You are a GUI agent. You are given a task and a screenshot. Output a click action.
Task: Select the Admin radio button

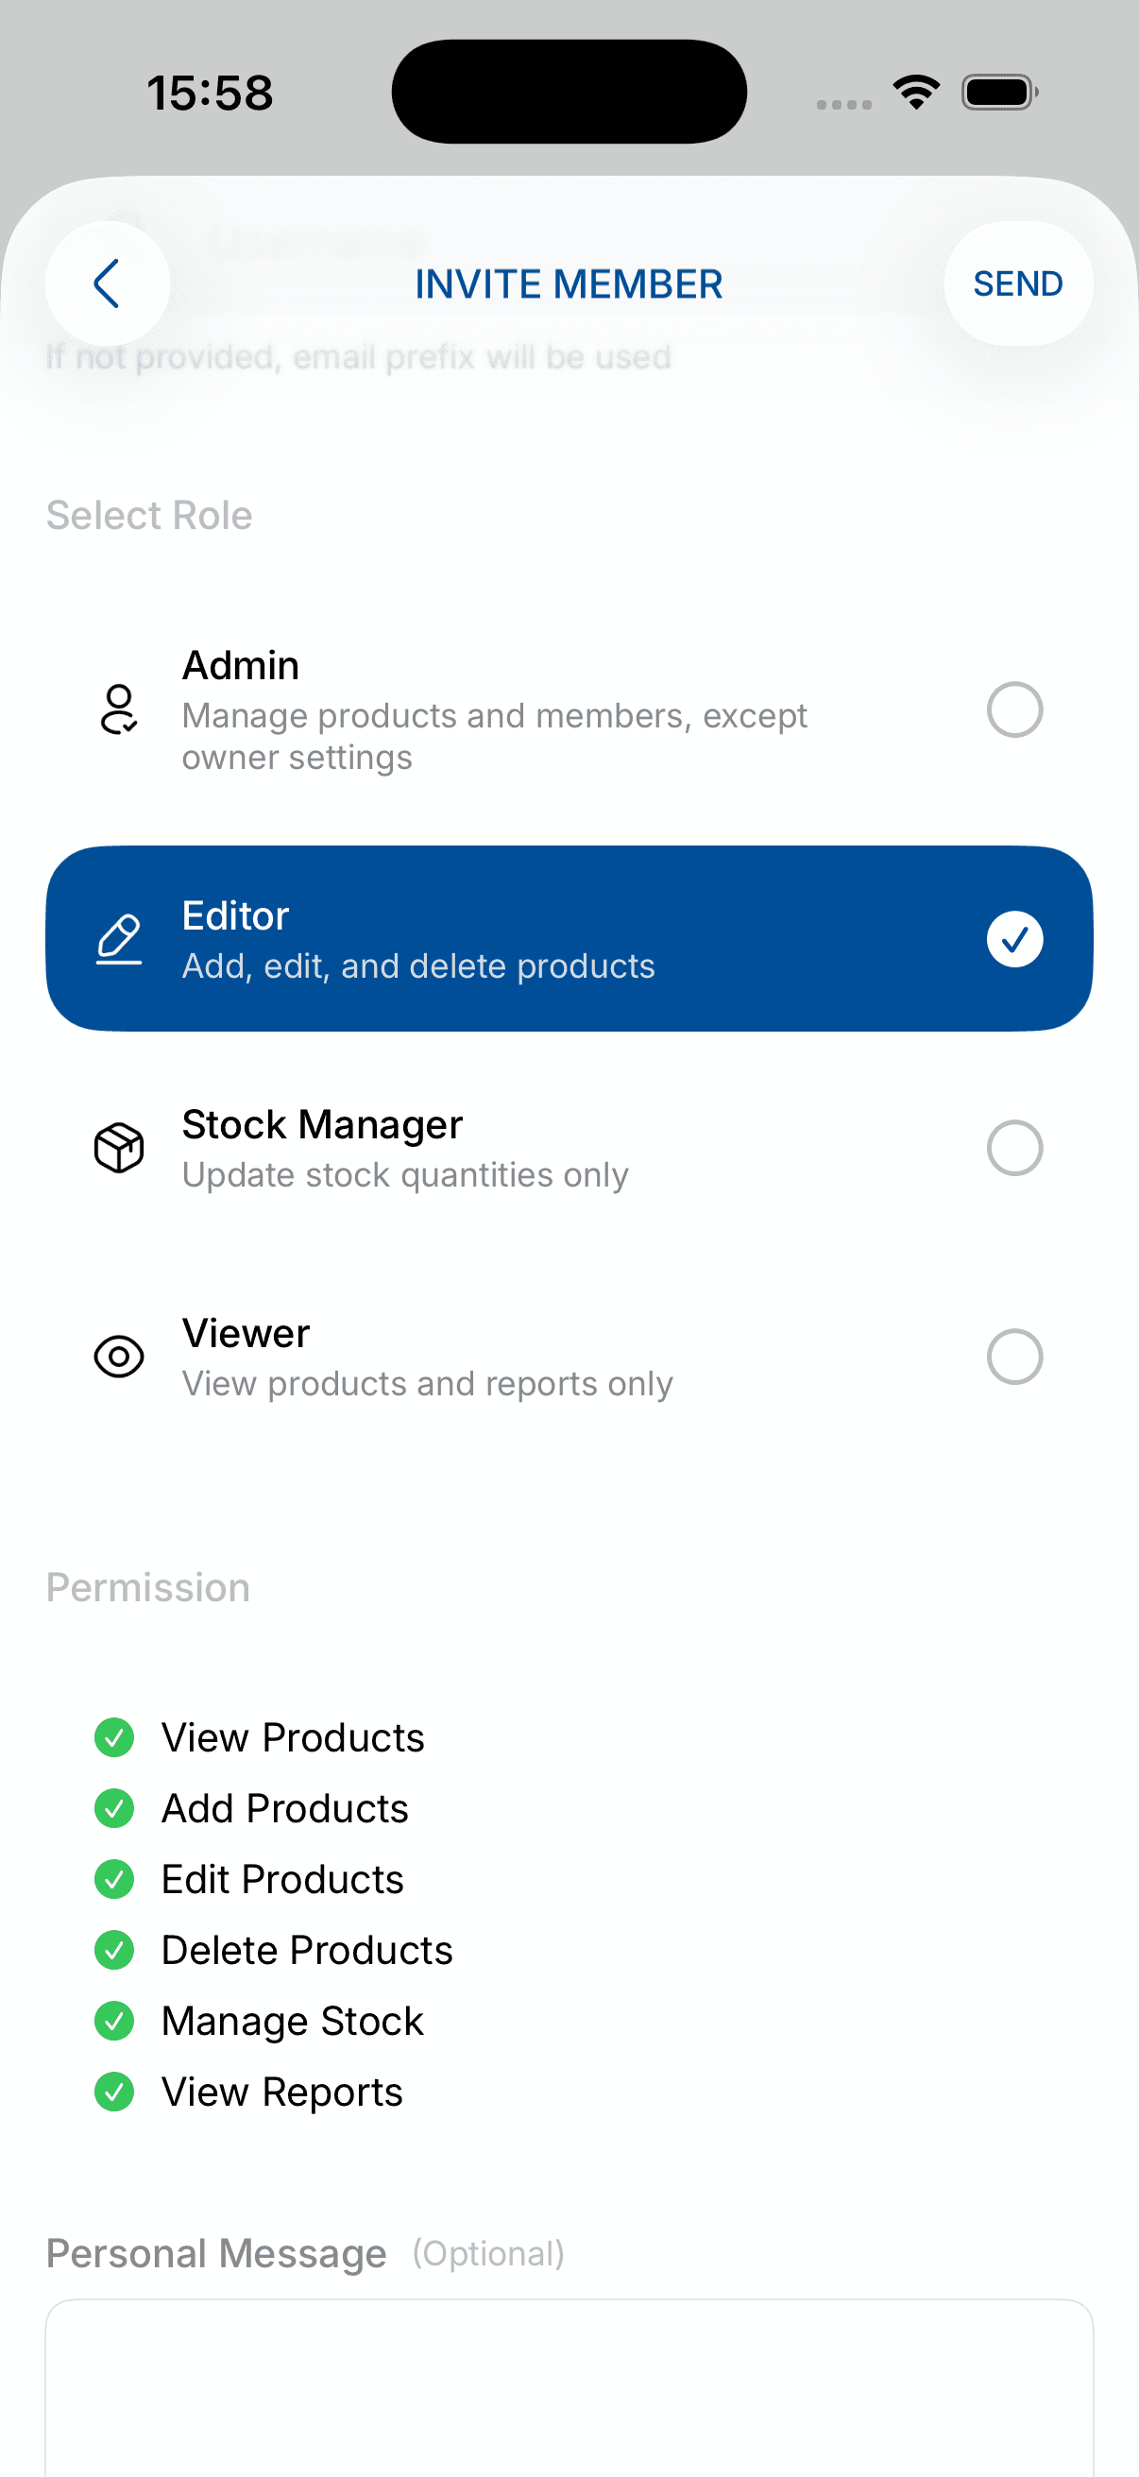[x=1014, y=709]
